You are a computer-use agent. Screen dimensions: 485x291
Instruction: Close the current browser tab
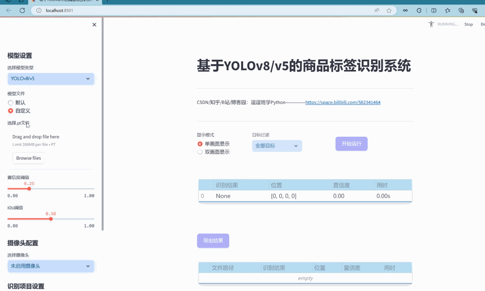tap(97, 1)
